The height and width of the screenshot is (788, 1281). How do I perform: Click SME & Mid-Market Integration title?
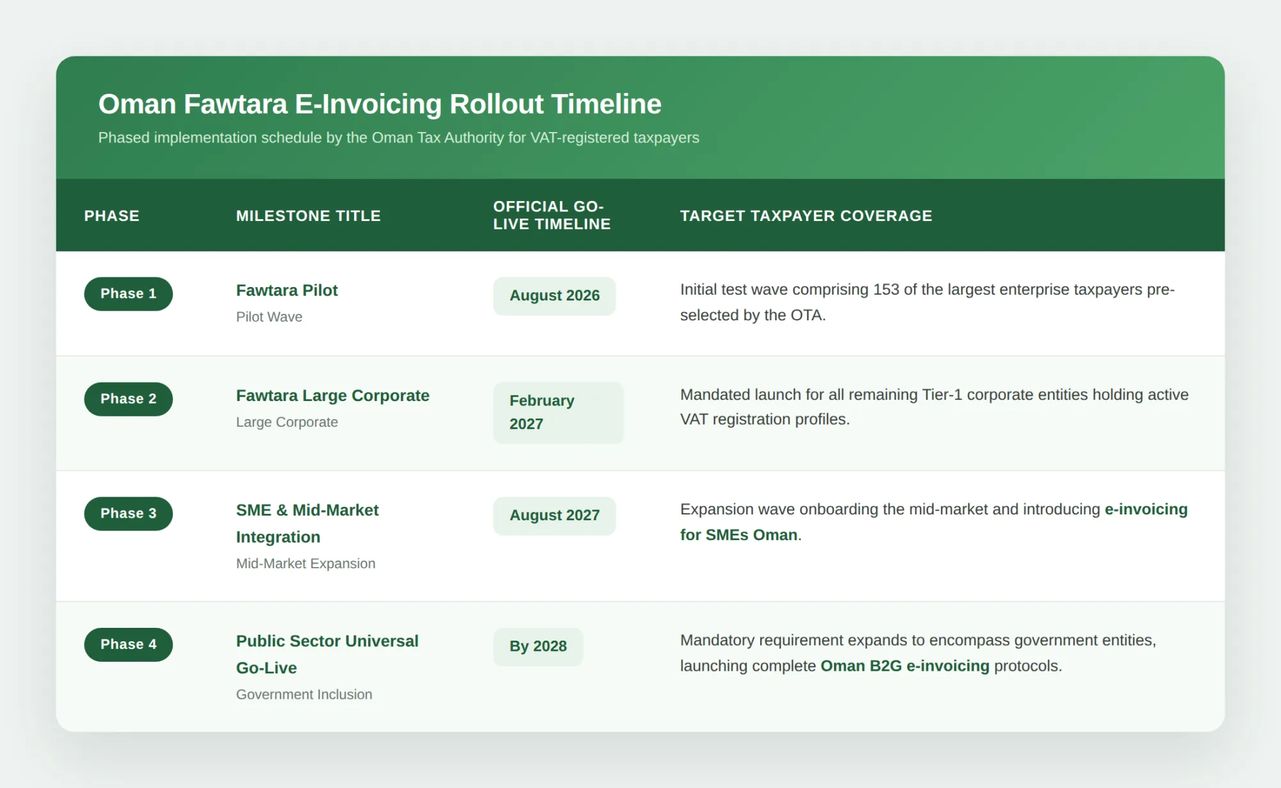(307, 523)
